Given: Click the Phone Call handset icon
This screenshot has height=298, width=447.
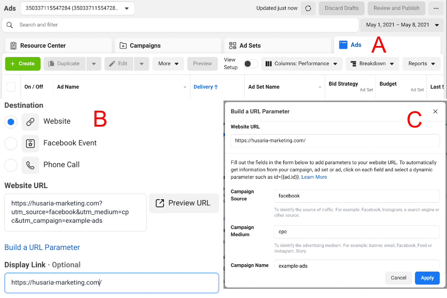Looking at the screenshot, I should click(31, 165).
